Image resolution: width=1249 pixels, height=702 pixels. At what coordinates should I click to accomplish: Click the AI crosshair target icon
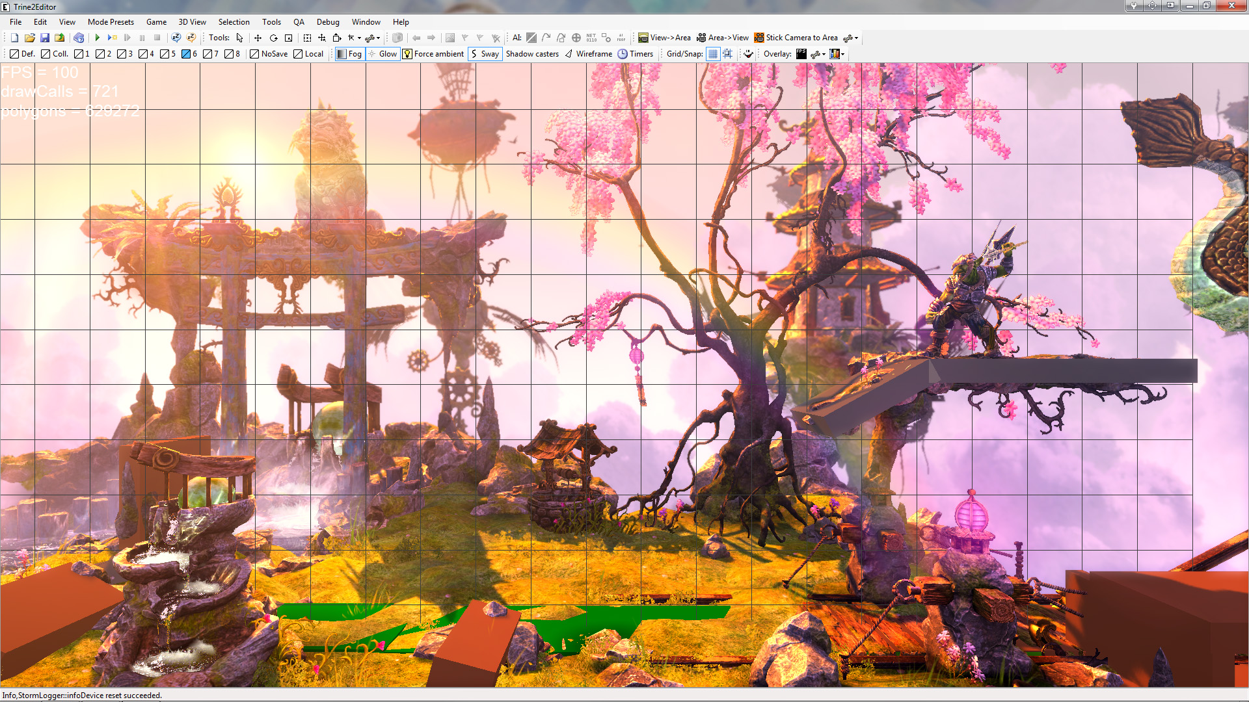tap(576, 38)
